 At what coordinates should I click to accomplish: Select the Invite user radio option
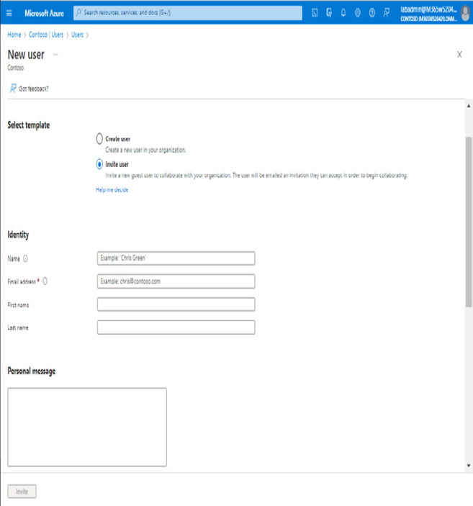coord(99,164)
